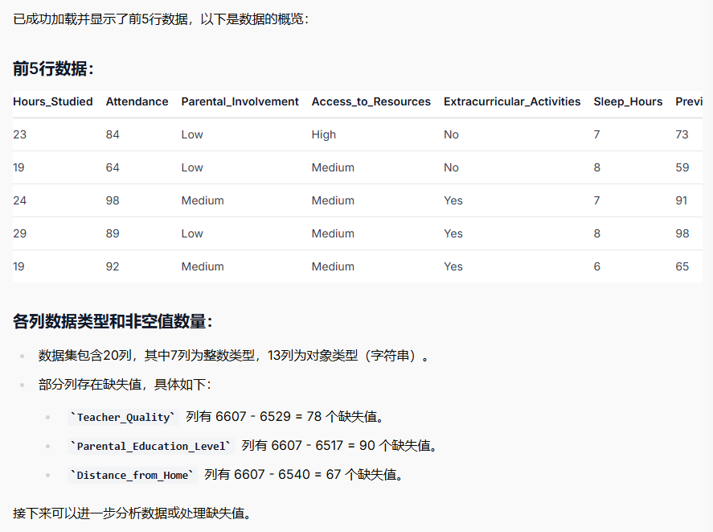
Task: Click the bullet line 部分列存在缺失值
Action: (125, 385)
